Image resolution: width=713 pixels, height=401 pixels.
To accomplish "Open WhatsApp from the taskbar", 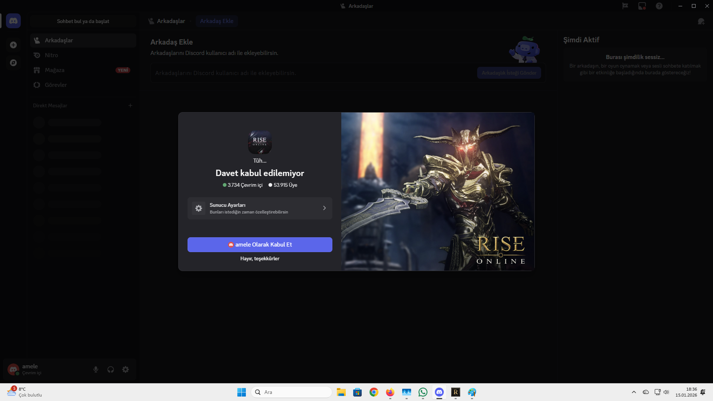I will point(423,392).
